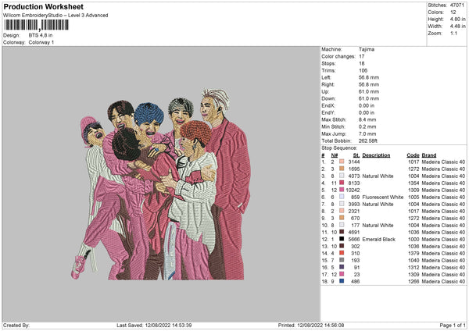The image size is (469, 331).
Task: Select thread code 1379 in stop 14
Action: click(414, 254)
